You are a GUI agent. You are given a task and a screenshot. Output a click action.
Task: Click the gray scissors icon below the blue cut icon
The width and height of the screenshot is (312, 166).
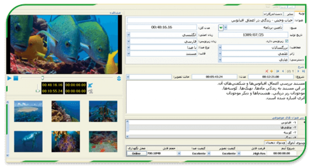pos(90,91)
